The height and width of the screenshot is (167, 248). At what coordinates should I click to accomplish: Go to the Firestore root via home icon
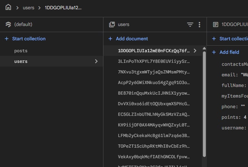coord(8,7)
